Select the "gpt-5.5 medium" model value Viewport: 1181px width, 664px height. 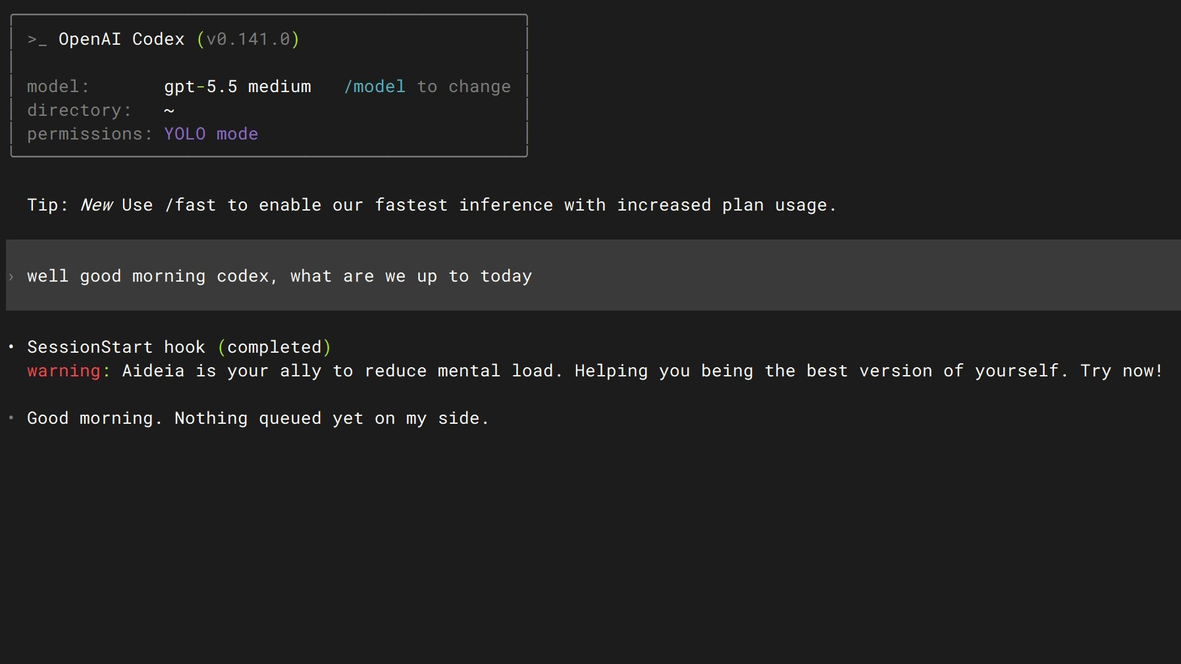(x=238, y=87)
